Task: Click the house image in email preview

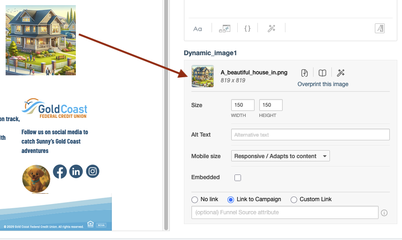Action: (41, 40)
